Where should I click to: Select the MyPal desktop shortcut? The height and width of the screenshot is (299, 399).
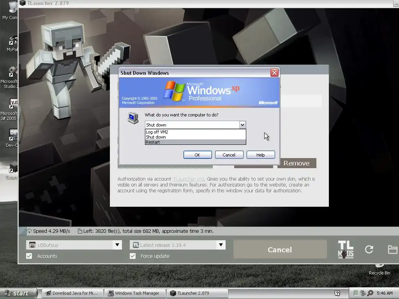click(x=12, y=44)
